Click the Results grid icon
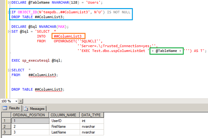Screen dimensions: 208x138 pos(5,108)
